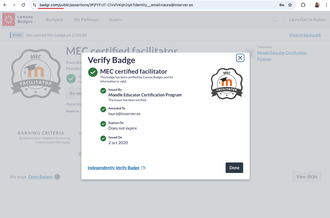330x218 pixels.
Task: Click You earned this badge on 2/10/20
Action: pyautogui.click(x=57, y=35)
